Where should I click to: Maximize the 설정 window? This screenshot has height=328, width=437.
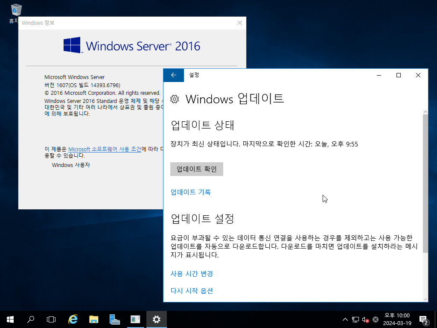(x=399, y=75)
